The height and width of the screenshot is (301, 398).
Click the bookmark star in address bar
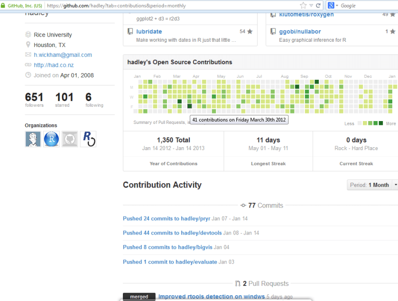click(303, 6)
